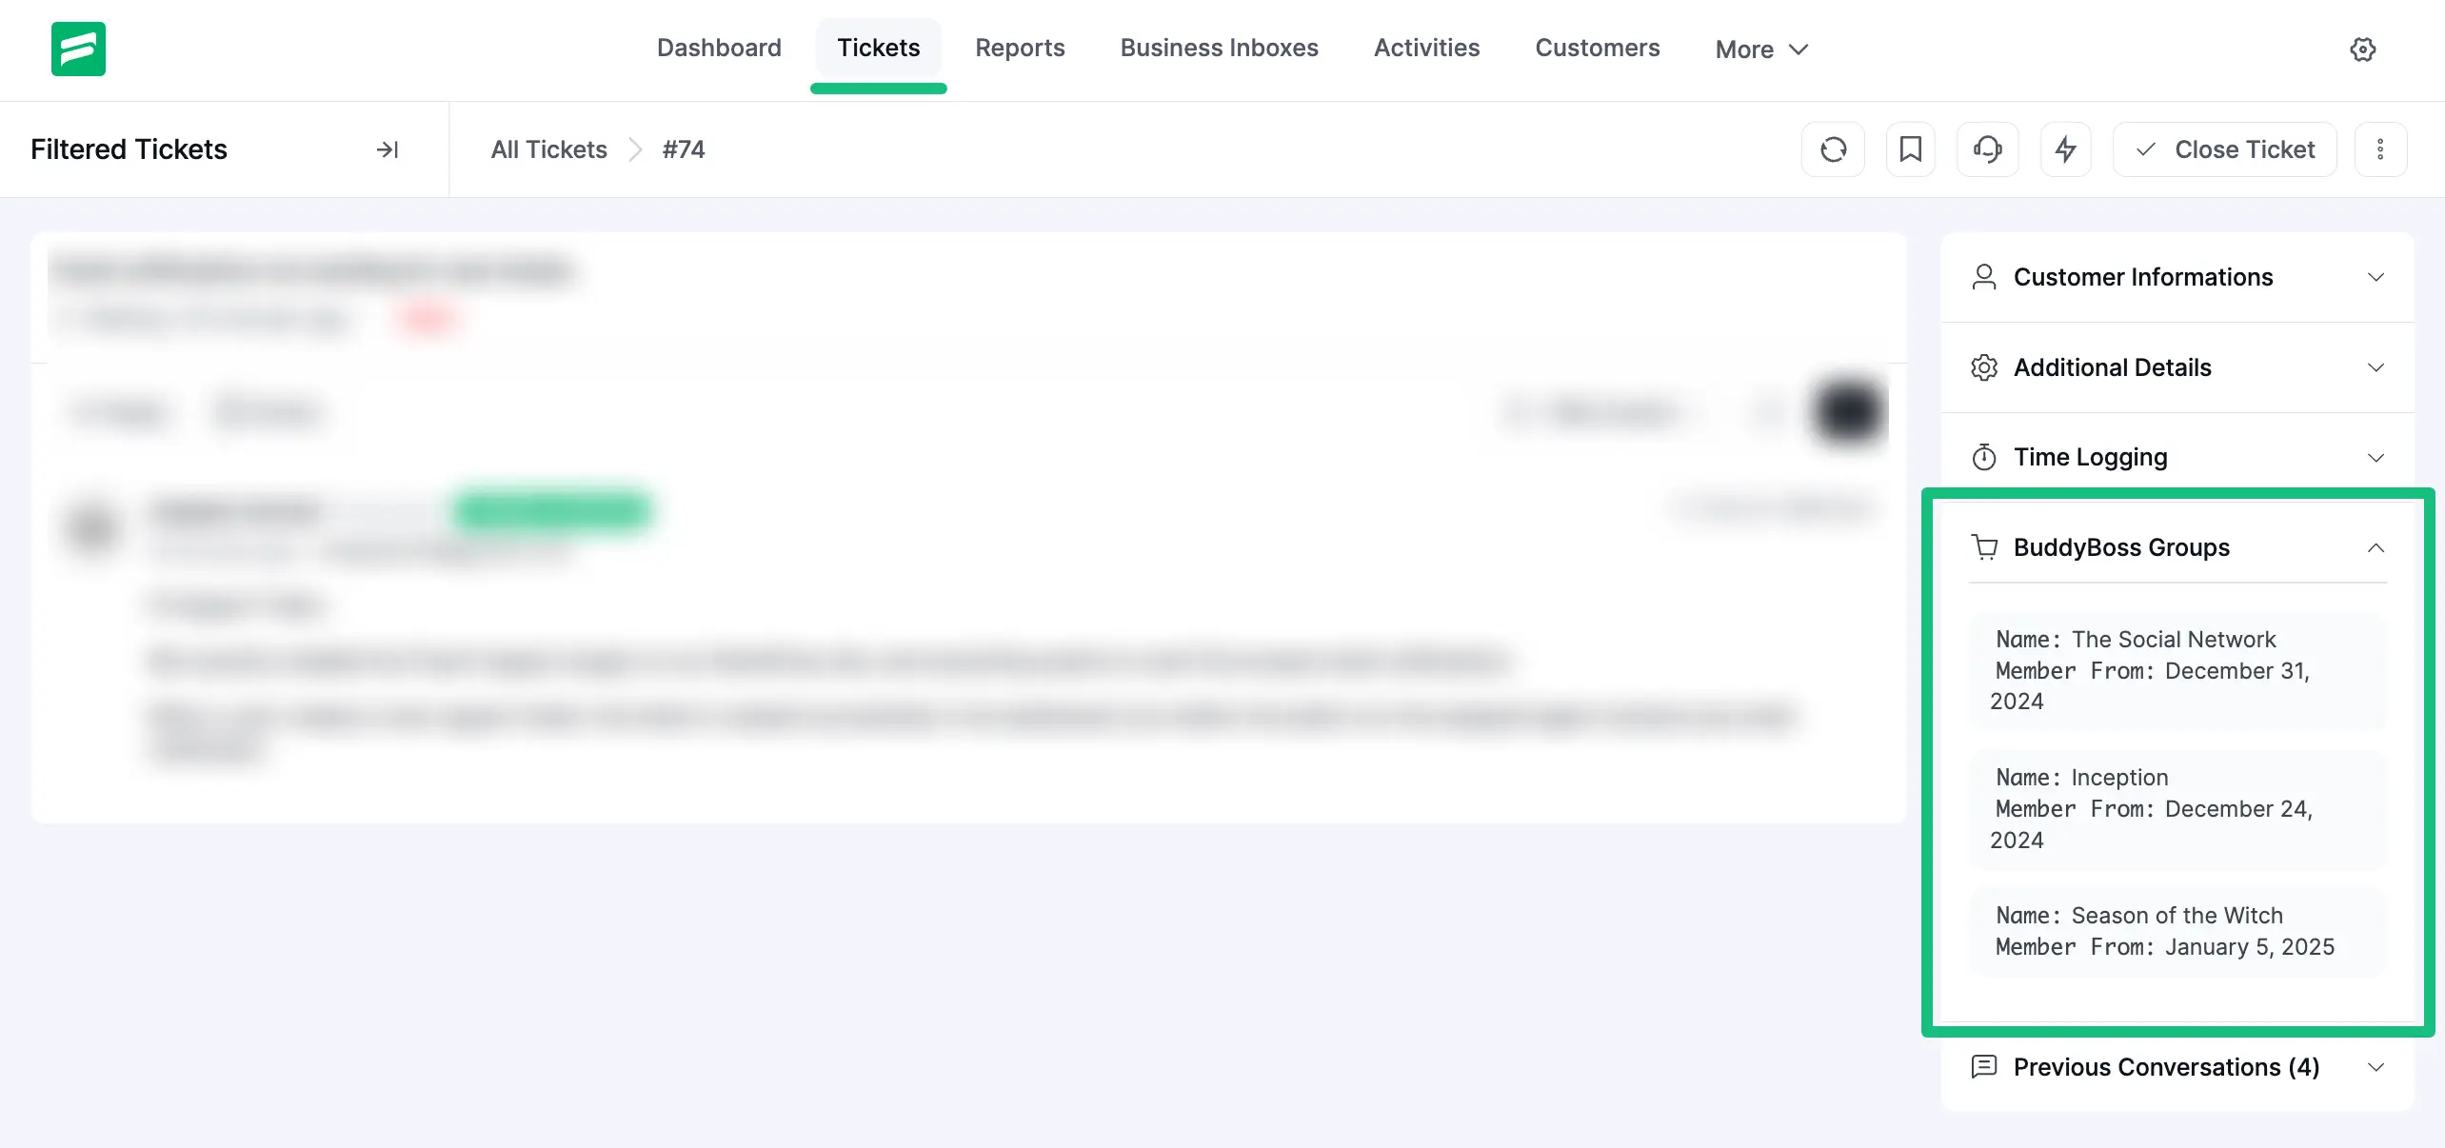2445x1148 pixels.
Task: Open quick actions lightning icon
Action: 2064,149
